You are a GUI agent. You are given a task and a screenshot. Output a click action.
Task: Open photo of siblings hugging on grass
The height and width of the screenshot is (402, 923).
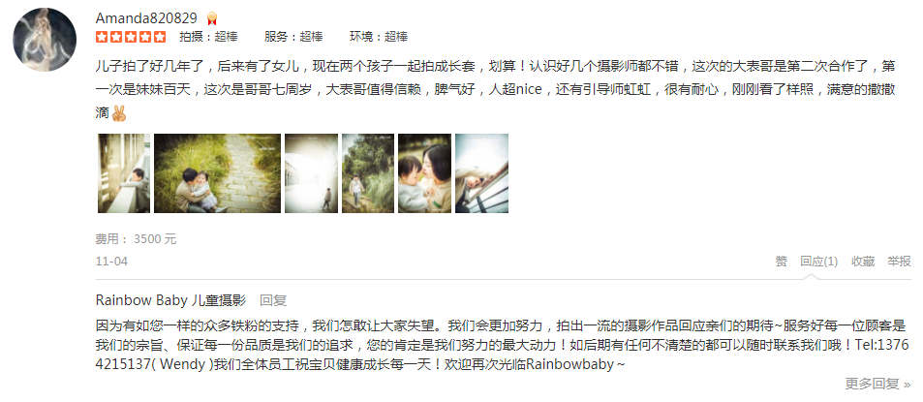click(217, 173)
